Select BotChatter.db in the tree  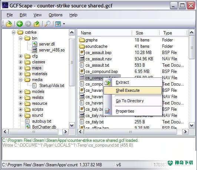click(x=44, y=127)
